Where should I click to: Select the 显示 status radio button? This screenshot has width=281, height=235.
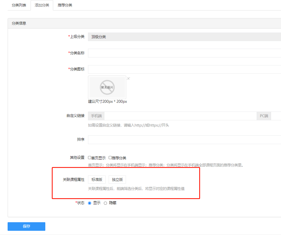[x=90, y=203]
